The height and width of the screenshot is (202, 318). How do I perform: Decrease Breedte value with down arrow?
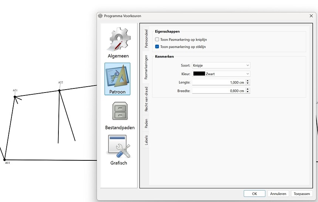coord(248,92)
